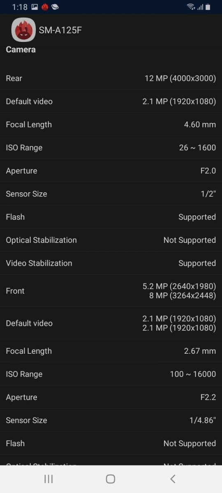Image resolution: width=222 pixels, height=493 pixels.
Task: Open recent apps navigation icon
Action: (49, 479)
